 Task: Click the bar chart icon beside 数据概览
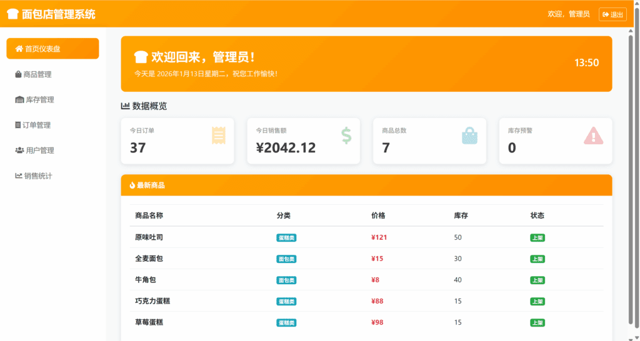pyautogui.click(x=125, y=106)
